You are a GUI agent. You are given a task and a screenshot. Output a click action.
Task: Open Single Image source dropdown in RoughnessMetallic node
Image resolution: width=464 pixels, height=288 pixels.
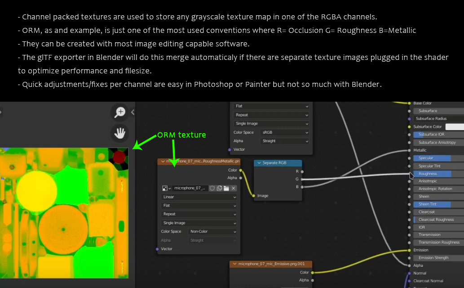coord(199,223)
